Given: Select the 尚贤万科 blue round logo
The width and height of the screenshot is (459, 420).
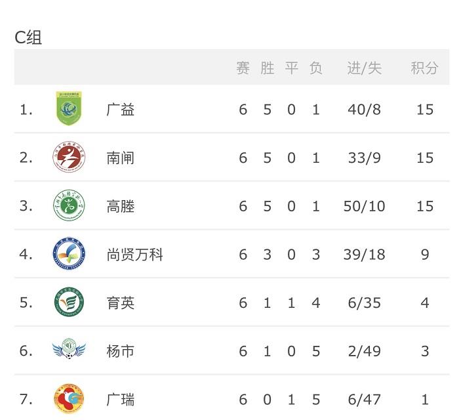Looking at the screenshot, I should click(69, 253).
